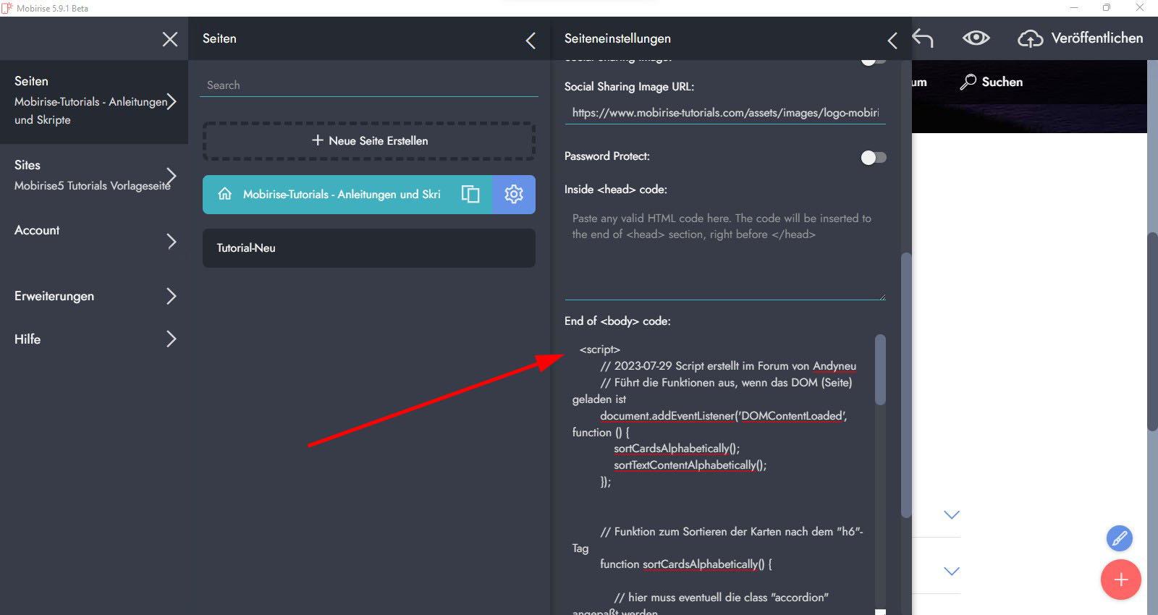Click the Veröffentlichen cloud upload button

pyautogui.click(x=1081, y=38)
